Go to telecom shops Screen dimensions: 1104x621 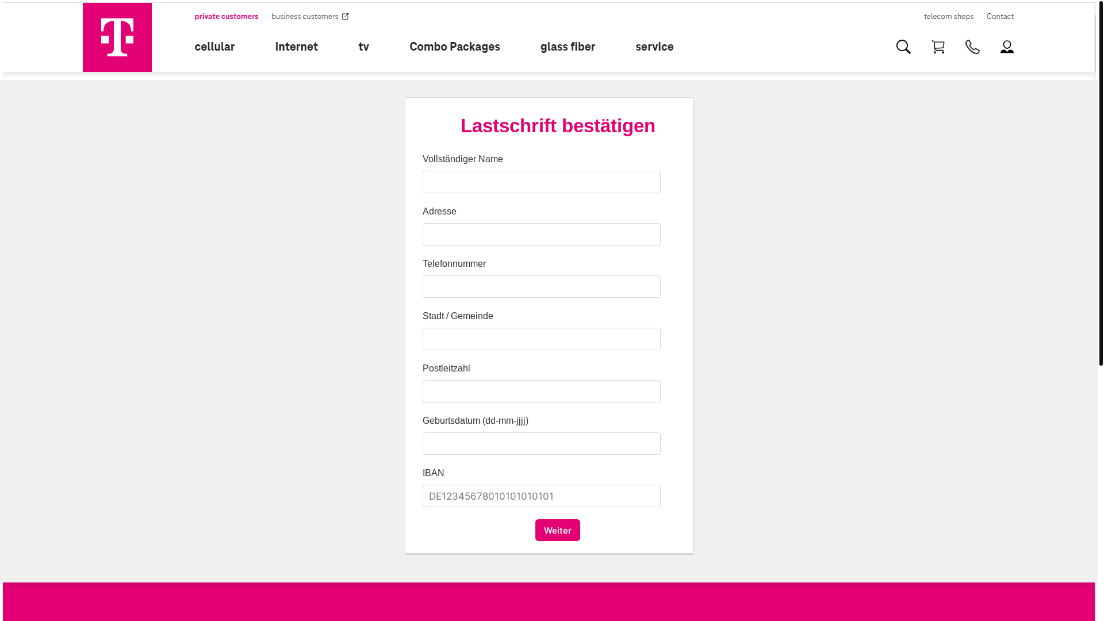pos(949,17)
